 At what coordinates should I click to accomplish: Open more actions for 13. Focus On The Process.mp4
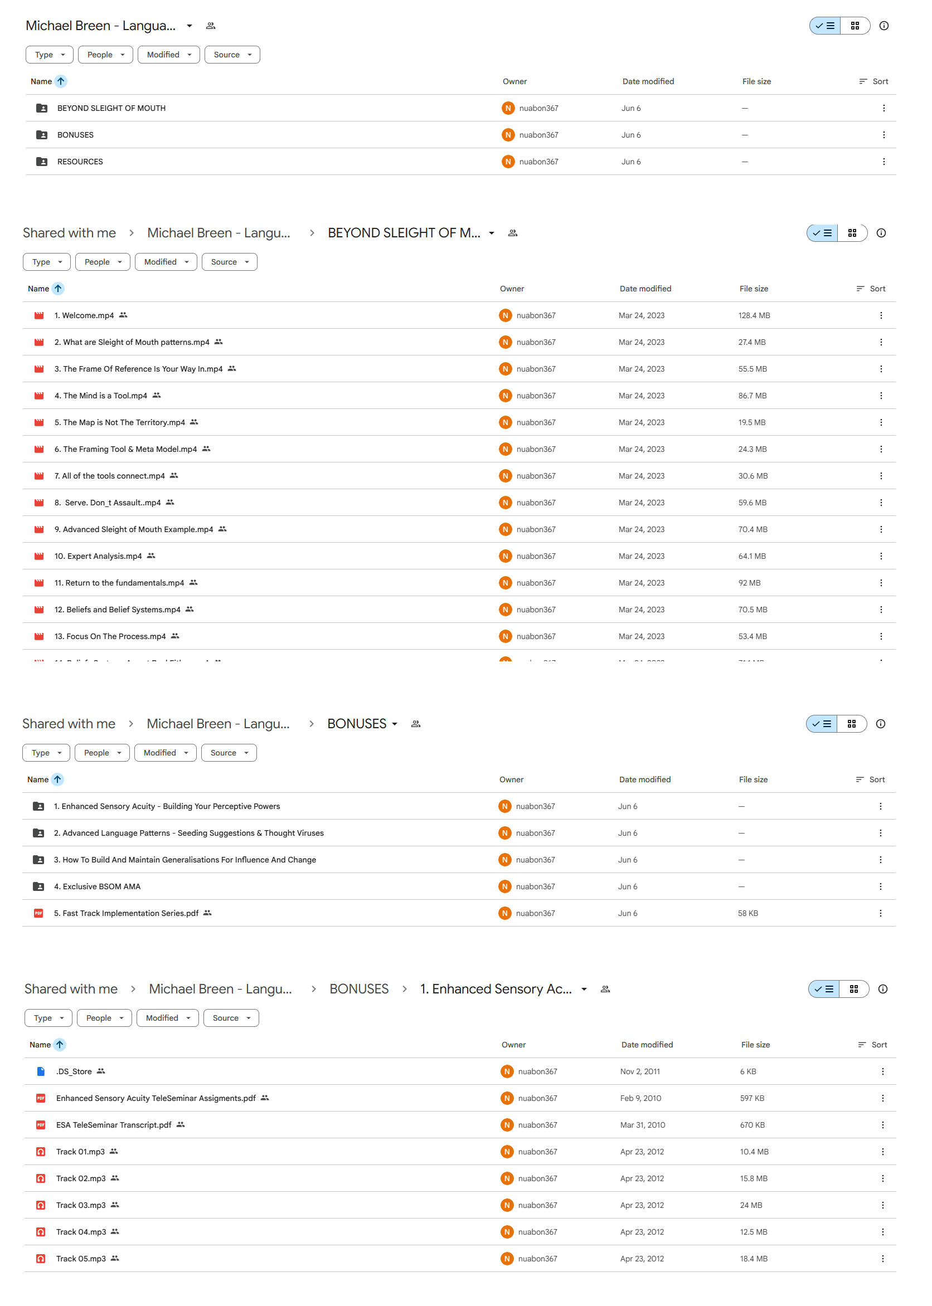coord(880,637)
